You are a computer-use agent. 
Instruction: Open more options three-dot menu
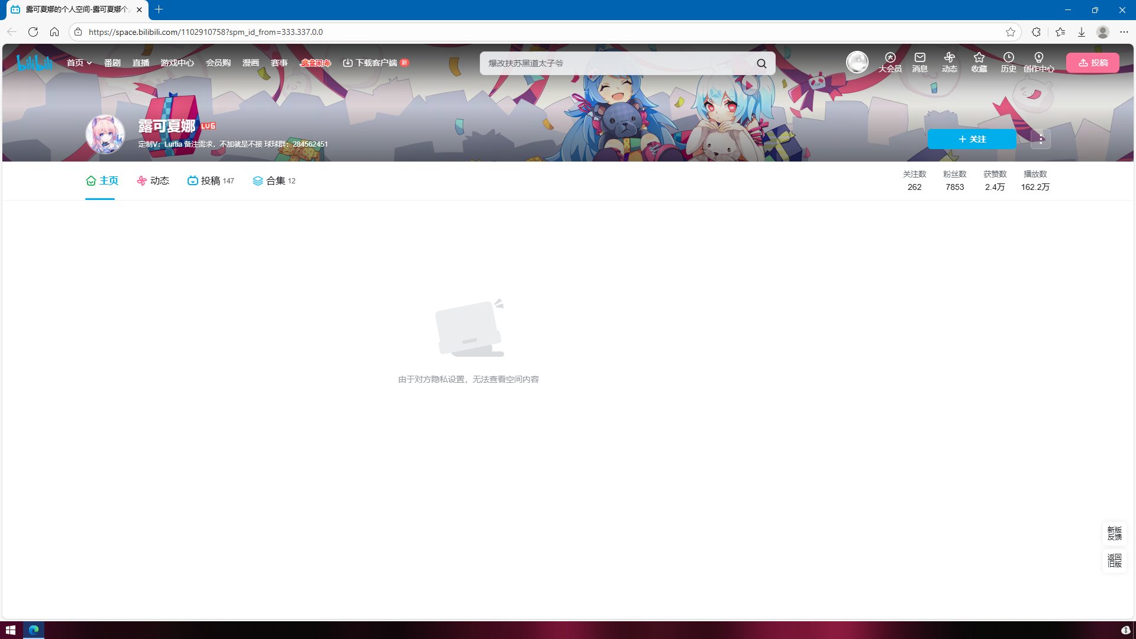(x=1040, y=139)
